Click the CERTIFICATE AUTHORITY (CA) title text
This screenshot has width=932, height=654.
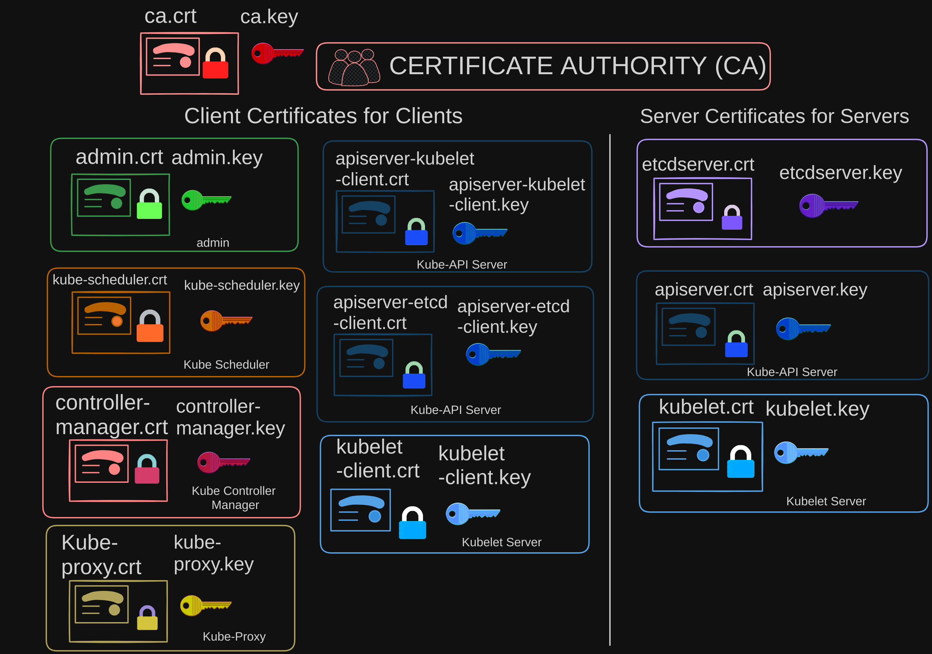point(577,66)
